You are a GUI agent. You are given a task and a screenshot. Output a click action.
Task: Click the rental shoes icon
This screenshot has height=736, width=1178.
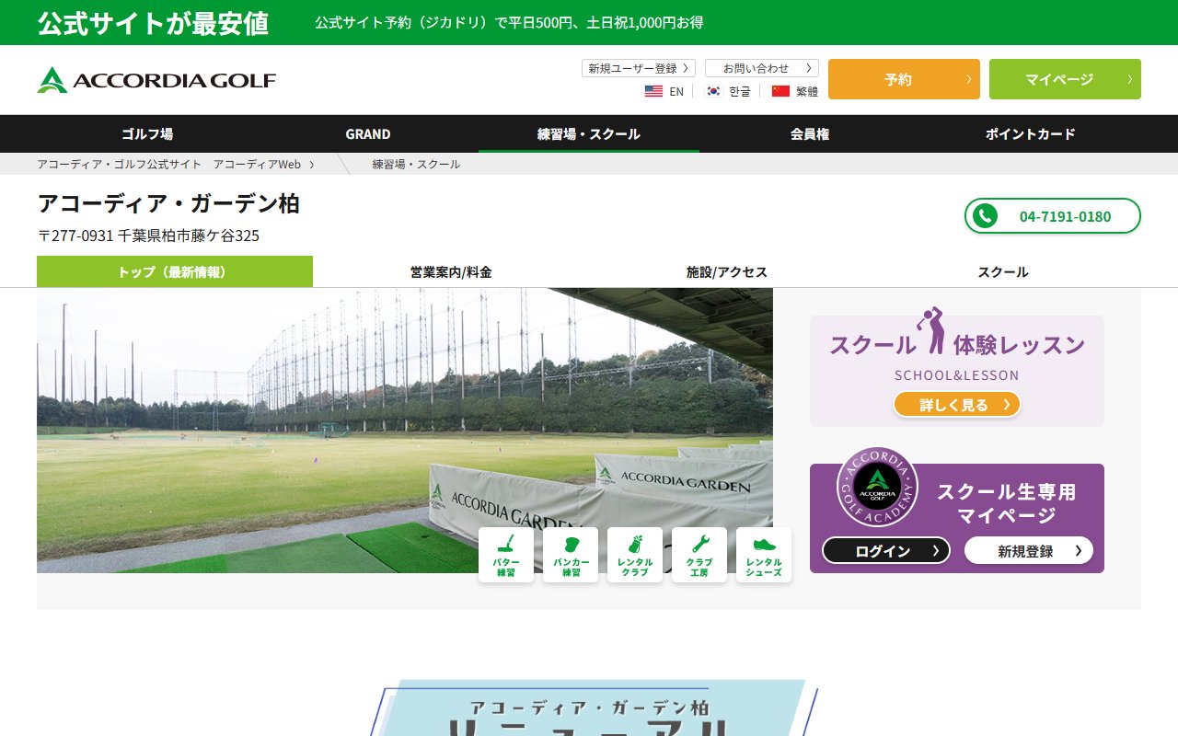pos(763,555)
